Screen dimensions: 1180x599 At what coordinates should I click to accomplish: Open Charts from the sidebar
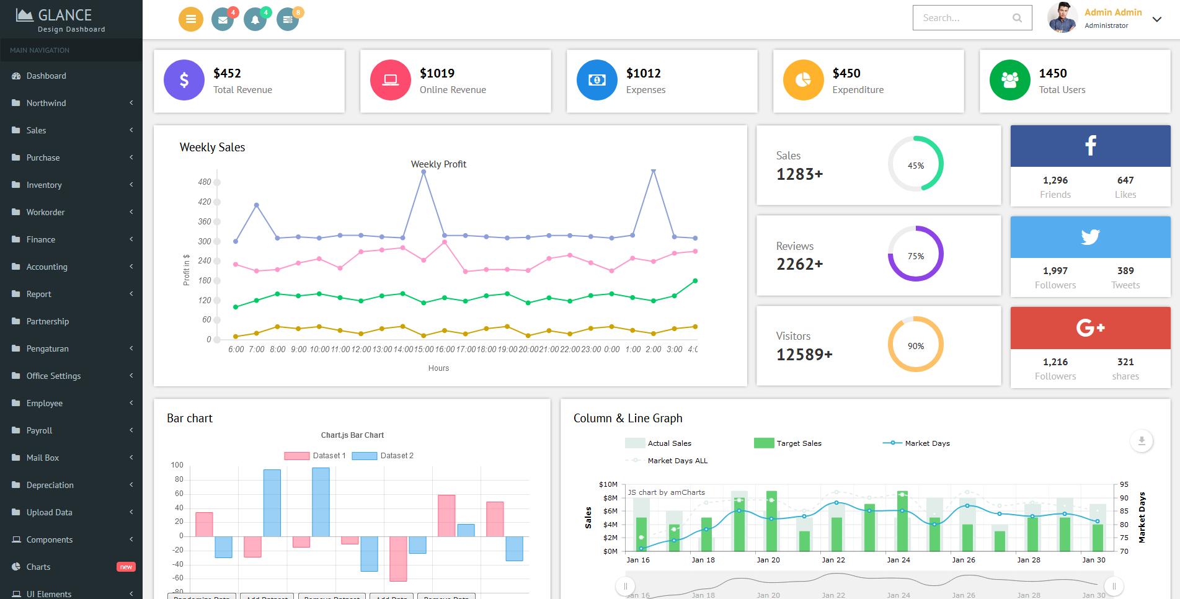point(38,567)
